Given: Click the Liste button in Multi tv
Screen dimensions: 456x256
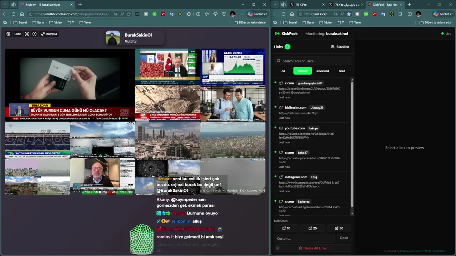Looking at the screenshot, I should 17,34.
